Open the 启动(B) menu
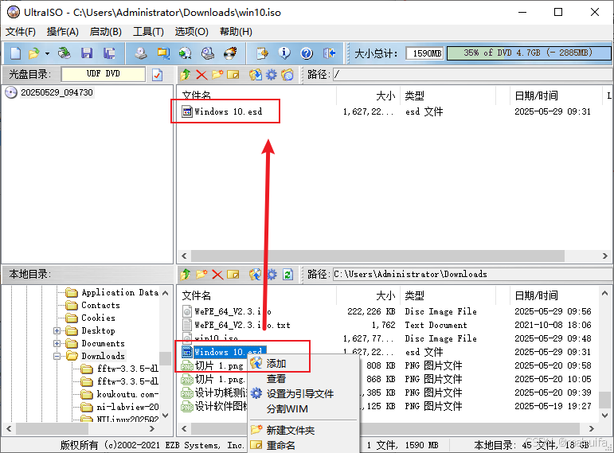This screenshot has height=453, width=614. 105,32
